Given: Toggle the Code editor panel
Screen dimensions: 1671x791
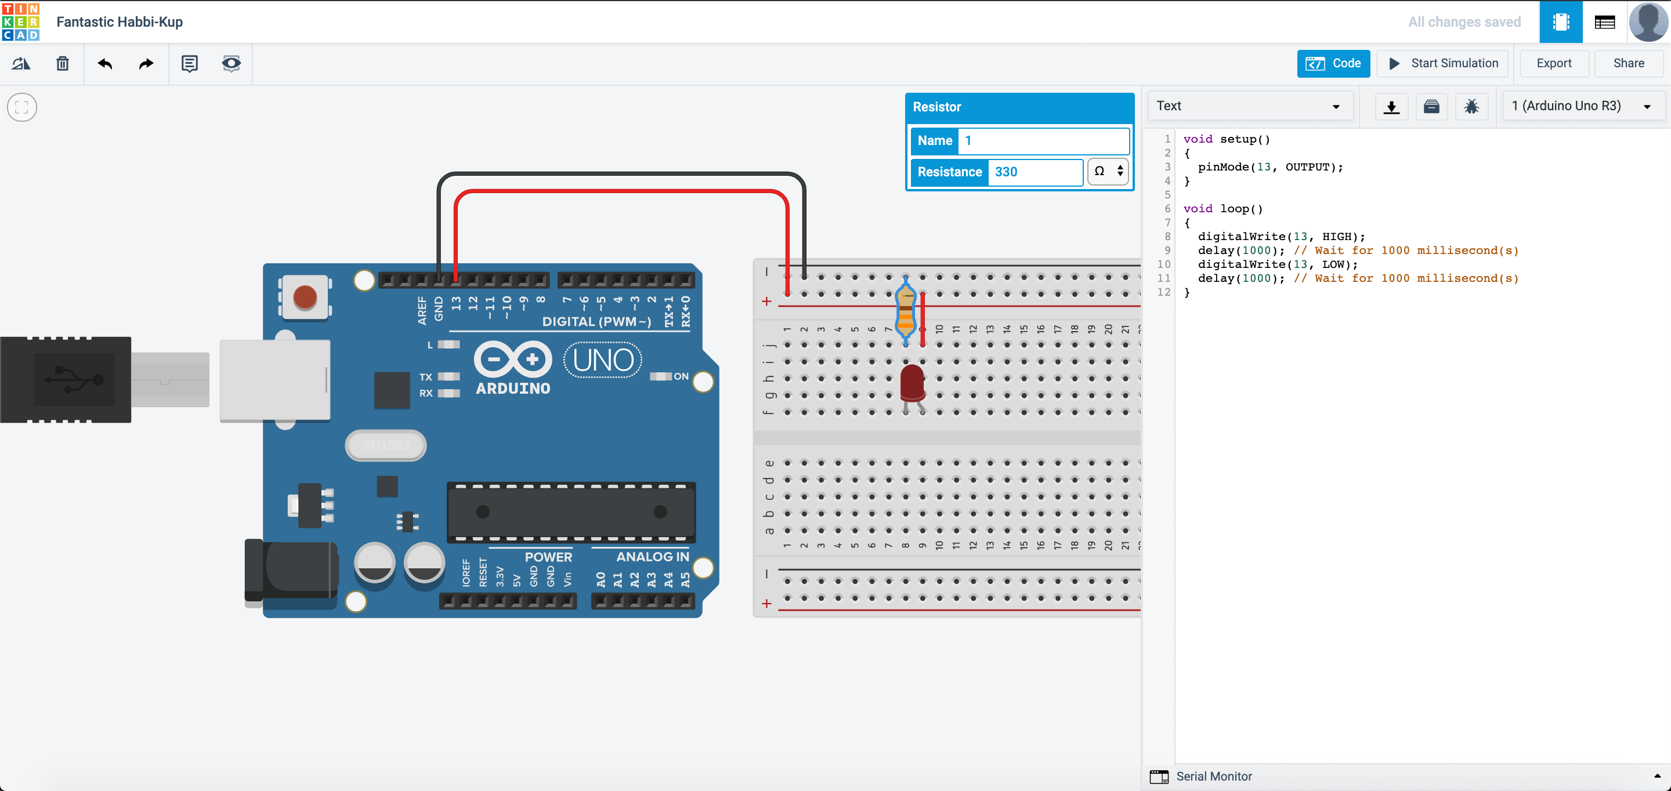Looking at the screenshot, I should tap(1333, 64).
